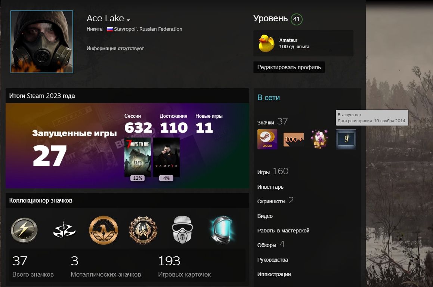Click the Информация отсутствует summary text
Viewport: 433px width, 287px height.
[116, 49]
